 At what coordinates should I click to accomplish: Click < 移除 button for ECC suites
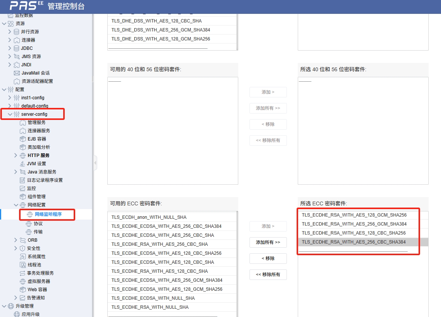click(268, 259)
